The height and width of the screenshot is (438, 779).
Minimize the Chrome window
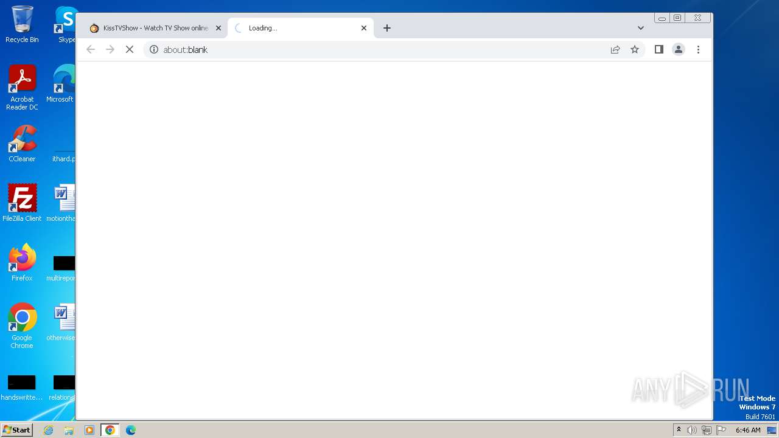[x=662, y=18]
